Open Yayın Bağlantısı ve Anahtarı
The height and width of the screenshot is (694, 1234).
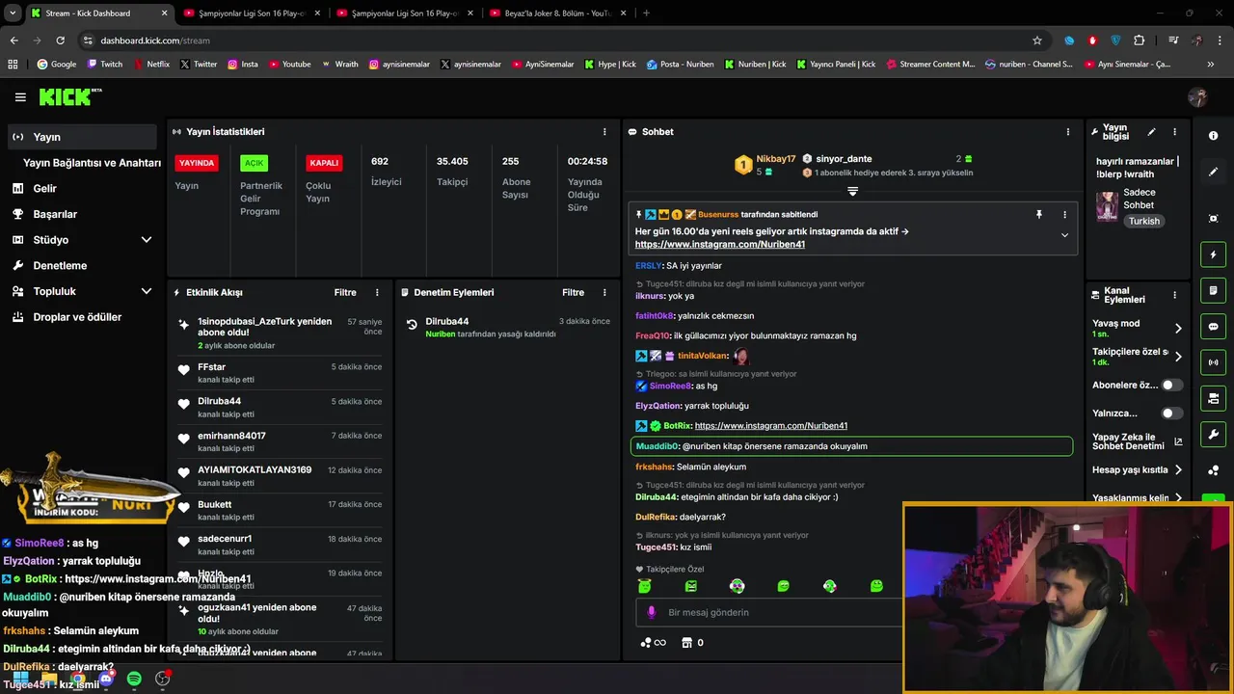pyautogui.click(x=92, y=163)
